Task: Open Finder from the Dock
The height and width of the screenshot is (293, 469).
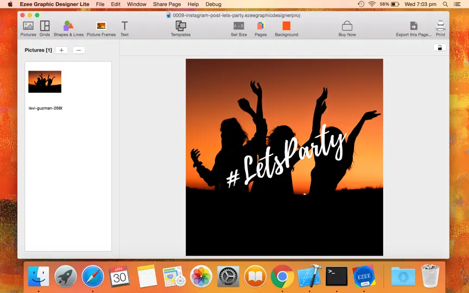Action: [39, 276]
